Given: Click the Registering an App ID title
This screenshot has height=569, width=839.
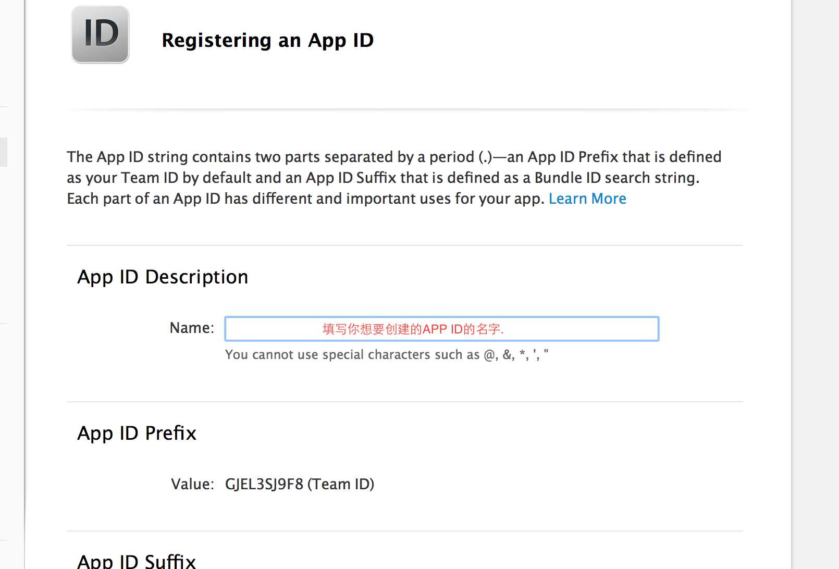Looking at the screenshot, I should 267,40.
